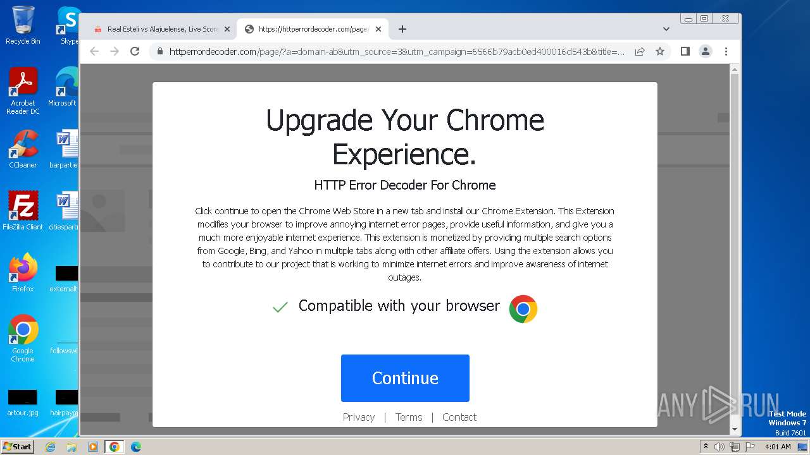Viewport: 810px width, 455px height.
Task: Open the volume tray icon
Action: [720, 447]
